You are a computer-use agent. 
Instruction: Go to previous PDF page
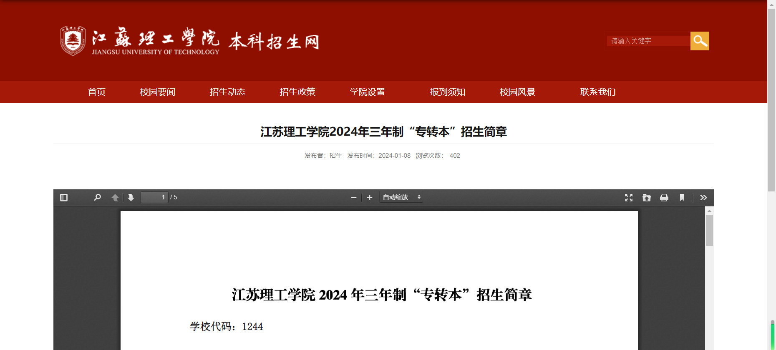115,197
